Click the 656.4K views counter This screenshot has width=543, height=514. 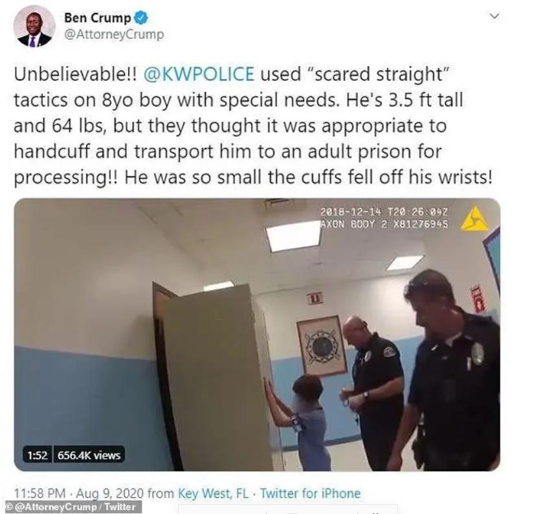89,455
